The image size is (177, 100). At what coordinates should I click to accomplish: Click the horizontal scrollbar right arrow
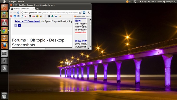[x=88, y=49]
